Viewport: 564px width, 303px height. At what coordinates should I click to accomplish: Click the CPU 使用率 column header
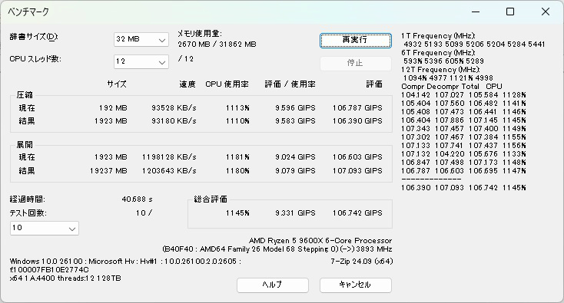click(227, 84)
